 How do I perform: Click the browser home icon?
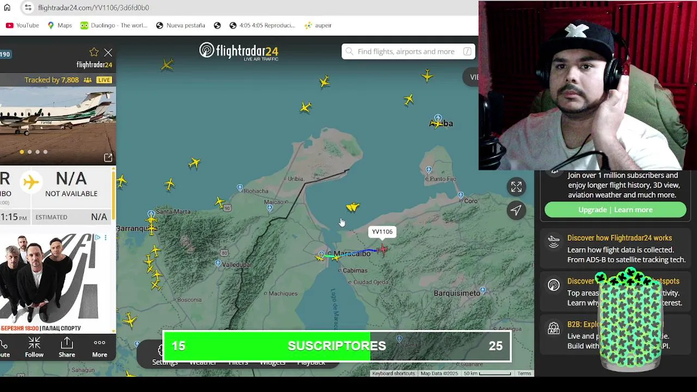point(7,8)
